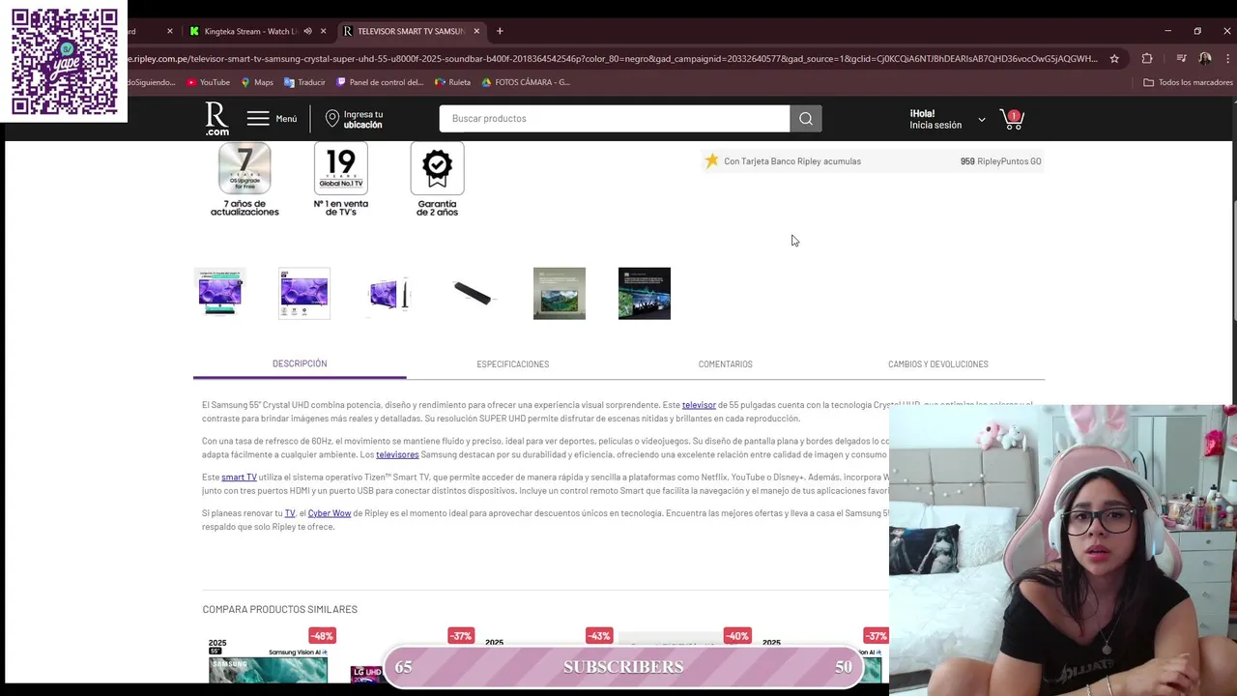Open the FOTOS CÁMARA bookmark

point(526,82)
